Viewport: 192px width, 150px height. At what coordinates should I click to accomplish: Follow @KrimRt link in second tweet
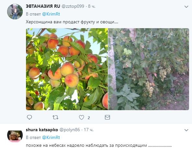[x=51, y=138]
